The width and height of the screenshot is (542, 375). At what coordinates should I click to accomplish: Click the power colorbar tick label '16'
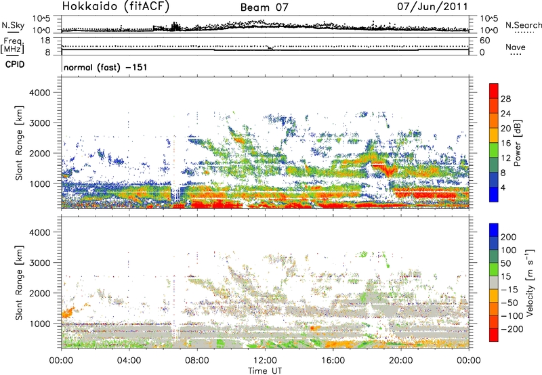click(x=505, y=144)
